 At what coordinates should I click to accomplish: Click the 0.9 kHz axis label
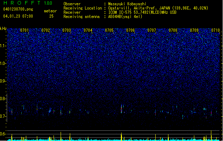pos(3,81)
